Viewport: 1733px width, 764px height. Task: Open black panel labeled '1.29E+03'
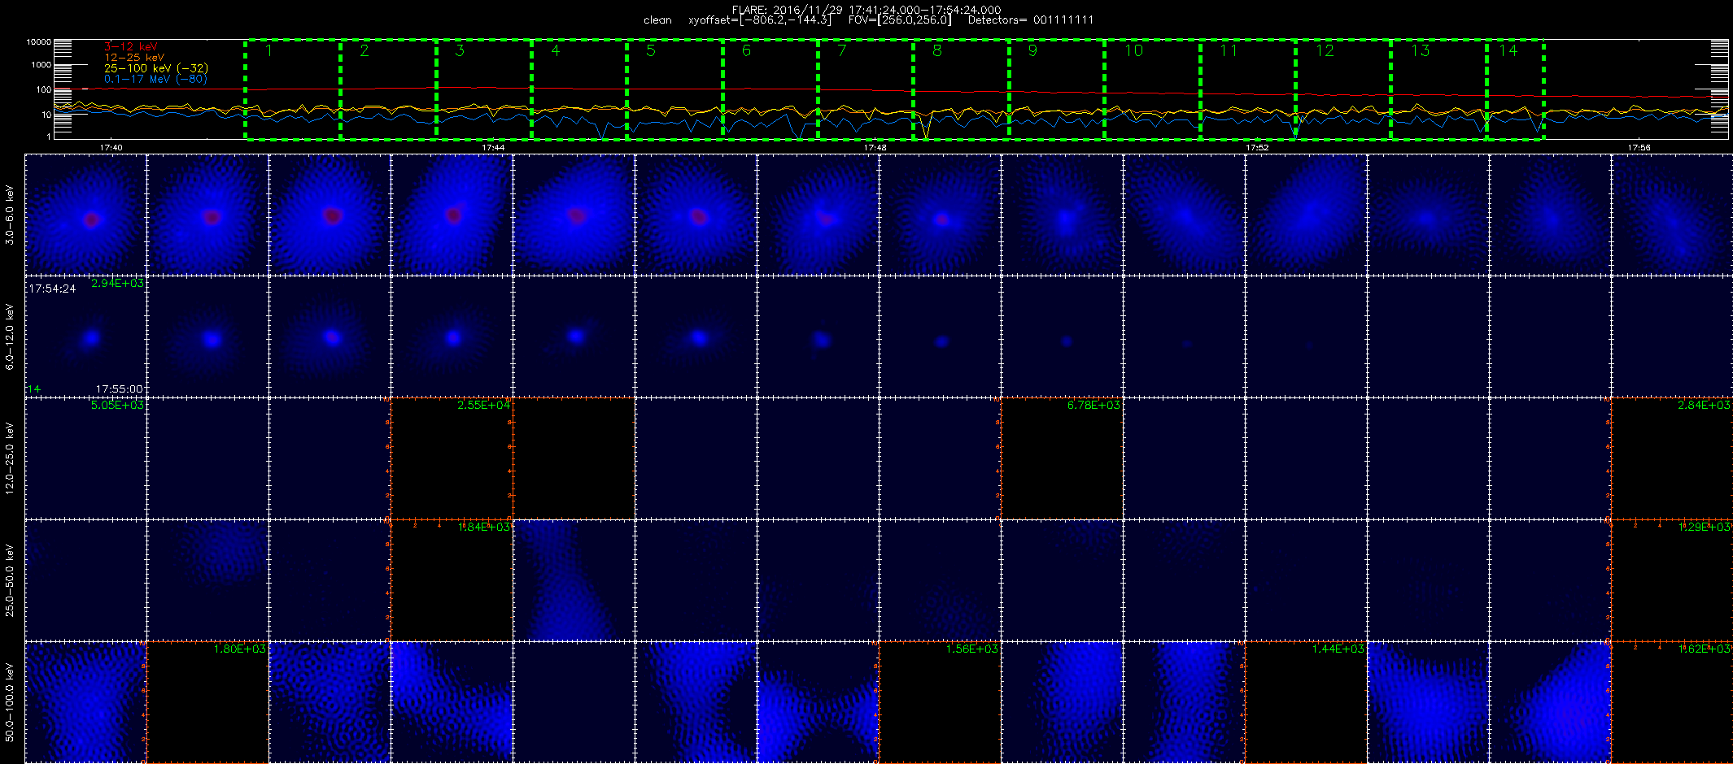[x=1672, y=580]
